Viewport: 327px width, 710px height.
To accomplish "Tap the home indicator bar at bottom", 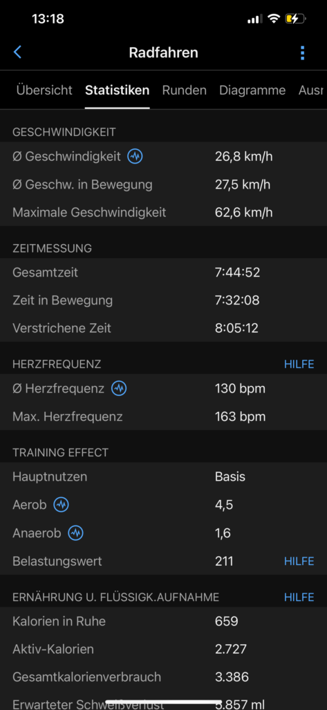I will click(x=163, y=702).
